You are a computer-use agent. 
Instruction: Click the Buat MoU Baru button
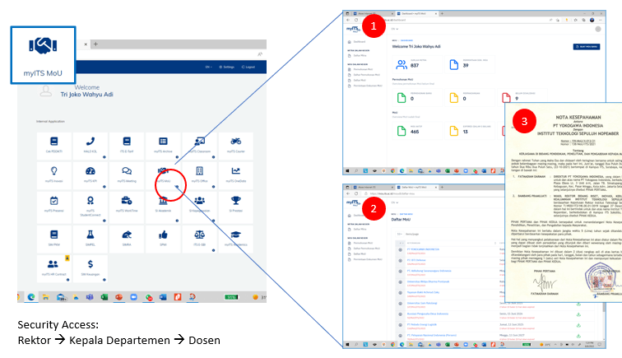tap(492, 48)
